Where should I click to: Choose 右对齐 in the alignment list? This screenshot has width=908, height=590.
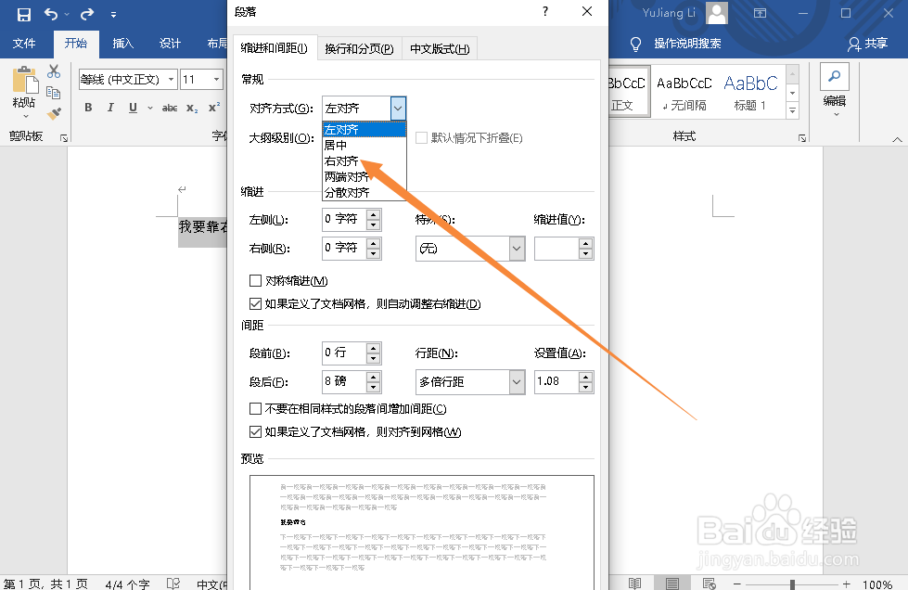click(364, 161)
